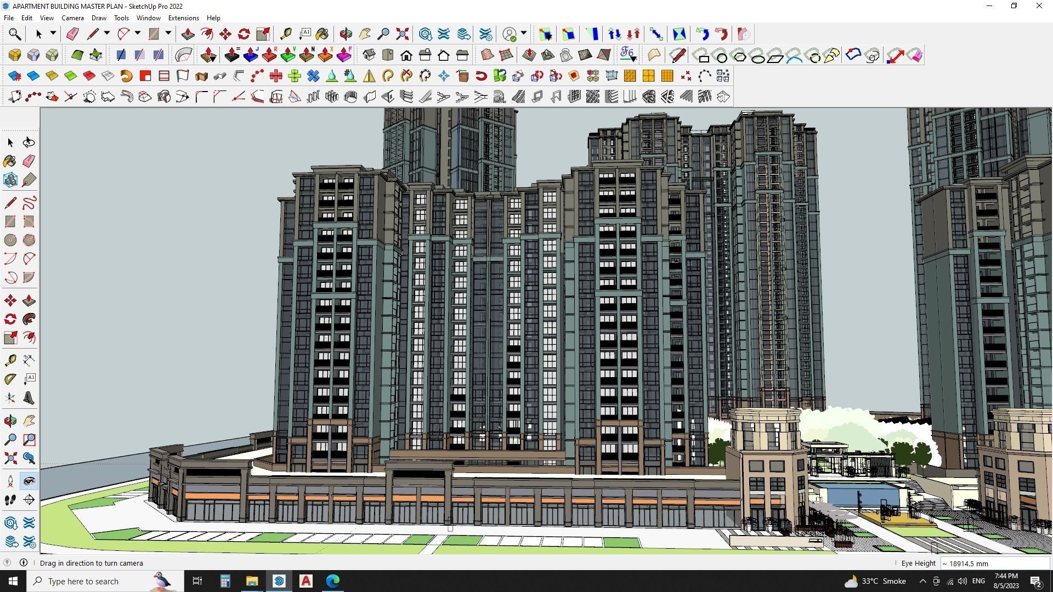Screen dimensions: 1053x592
Task: Choose the Protractor tool
Action: click(10, 379)
